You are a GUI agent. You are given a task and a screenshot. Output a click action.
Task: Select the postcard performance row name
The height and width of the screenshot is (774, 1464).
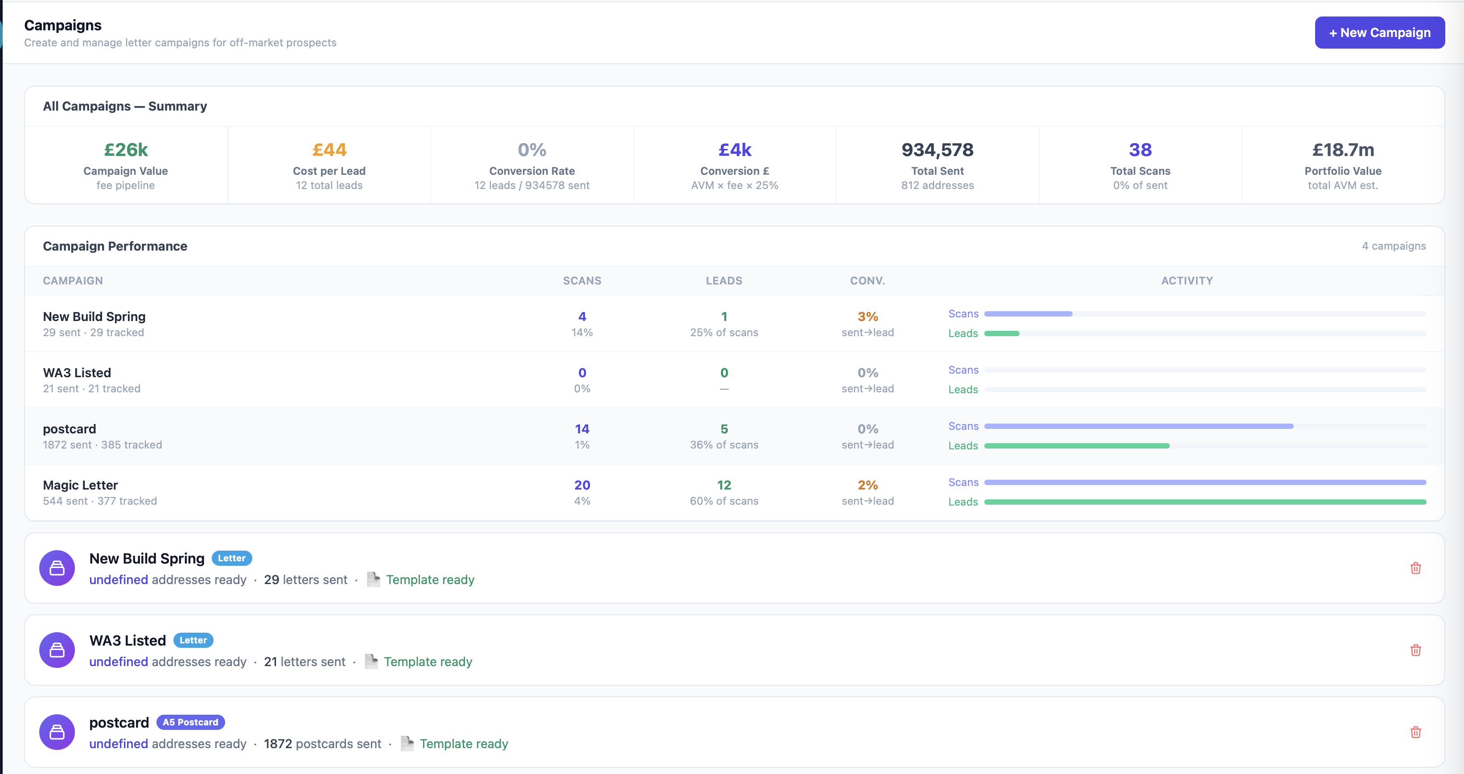click(70, 428)
